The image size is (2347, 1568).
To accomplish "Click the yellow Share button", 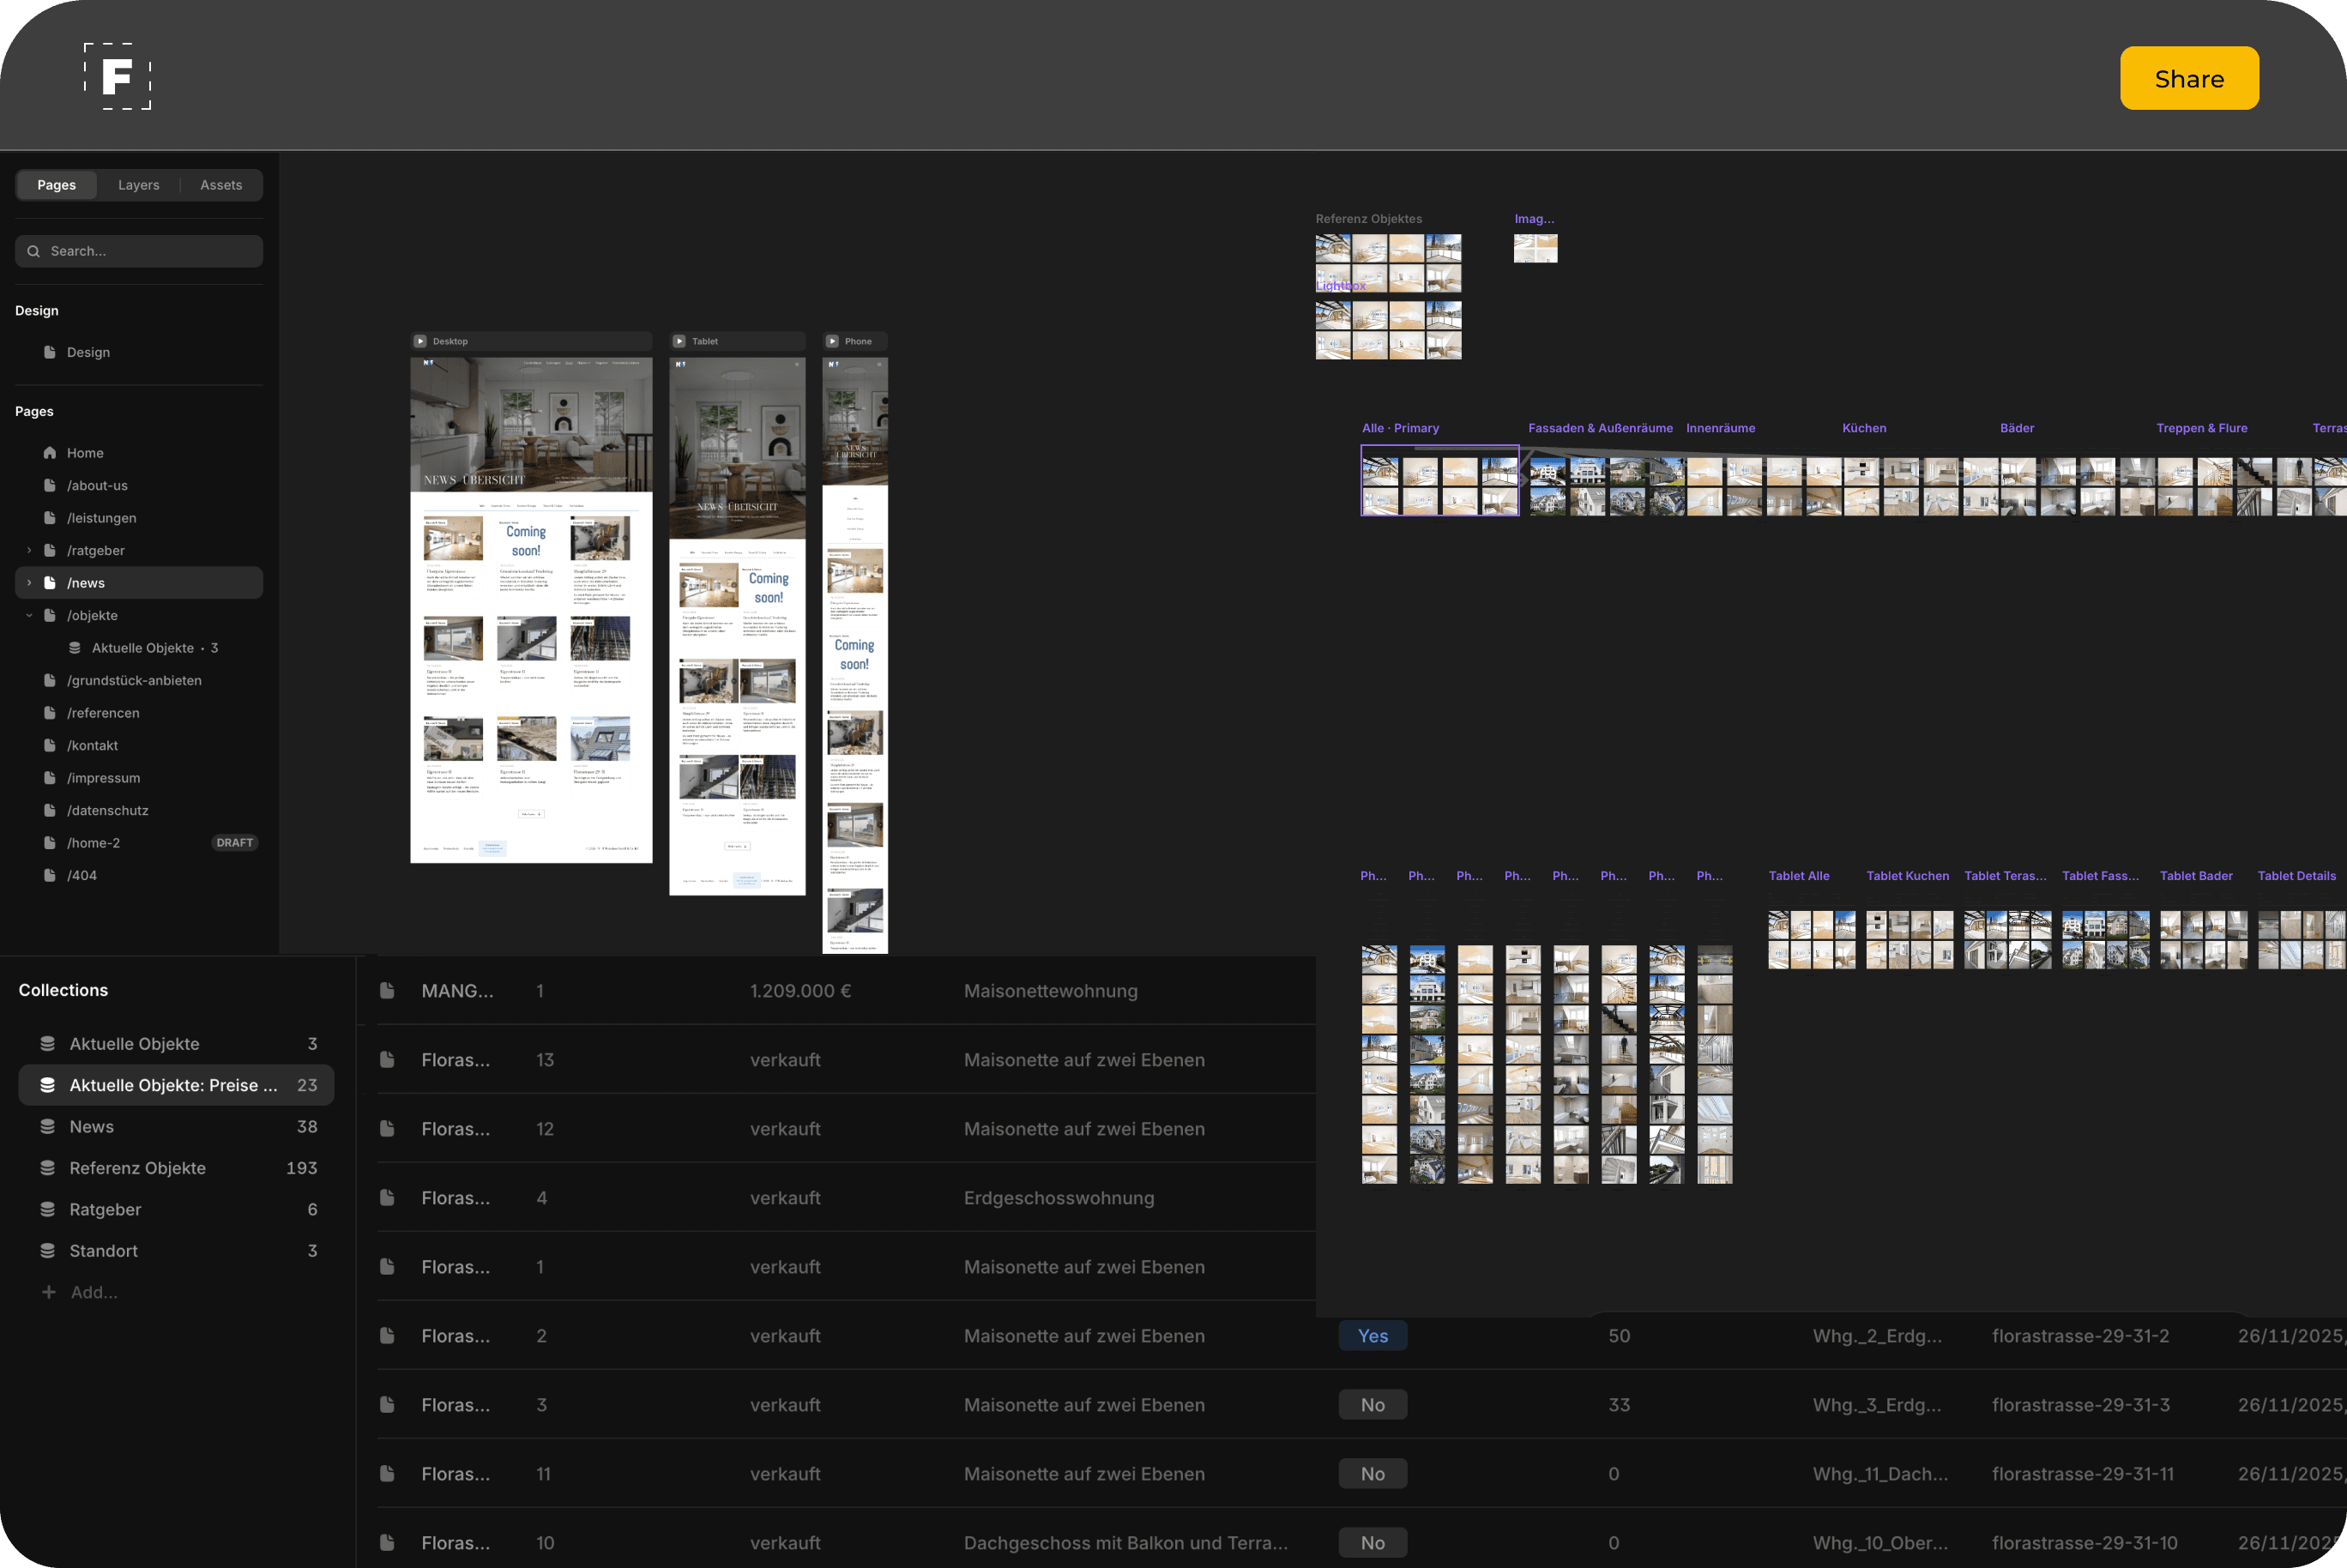I will click(x=2188, y=78).
